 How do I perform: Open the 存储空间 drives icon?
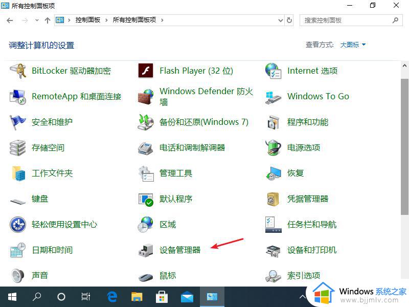coord(18,148)
